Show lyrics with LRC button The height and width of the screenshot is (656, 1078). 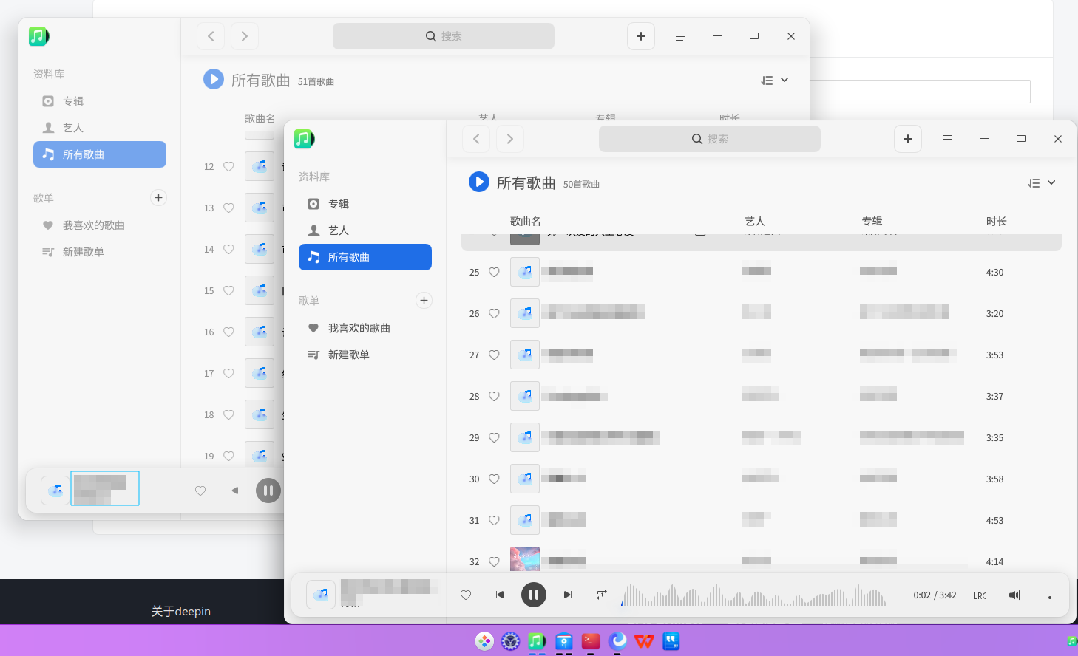pos(980,595)
